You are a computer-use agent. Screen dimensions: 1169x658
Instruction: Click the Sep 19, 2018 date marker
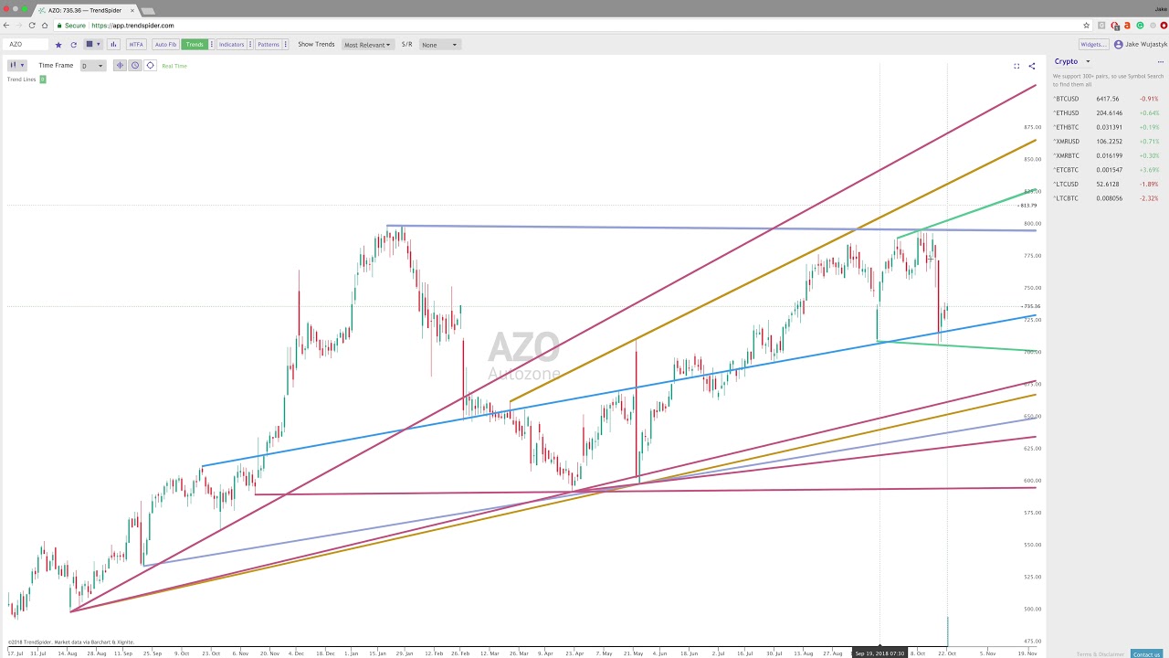point(879,653)
